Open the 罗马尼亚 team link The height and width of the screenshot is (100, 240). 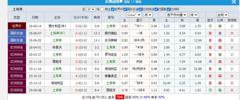(x=111, y=54)
